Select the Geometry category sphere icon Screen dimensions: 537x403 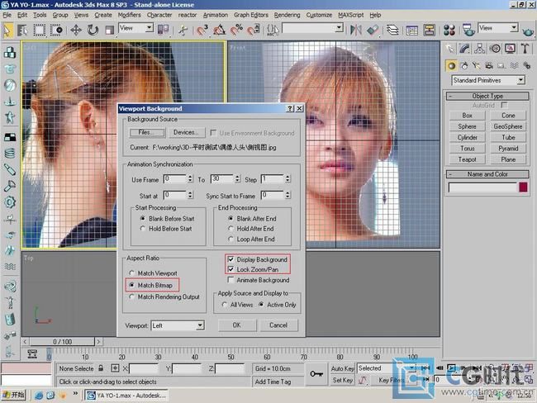click(451, 66)
